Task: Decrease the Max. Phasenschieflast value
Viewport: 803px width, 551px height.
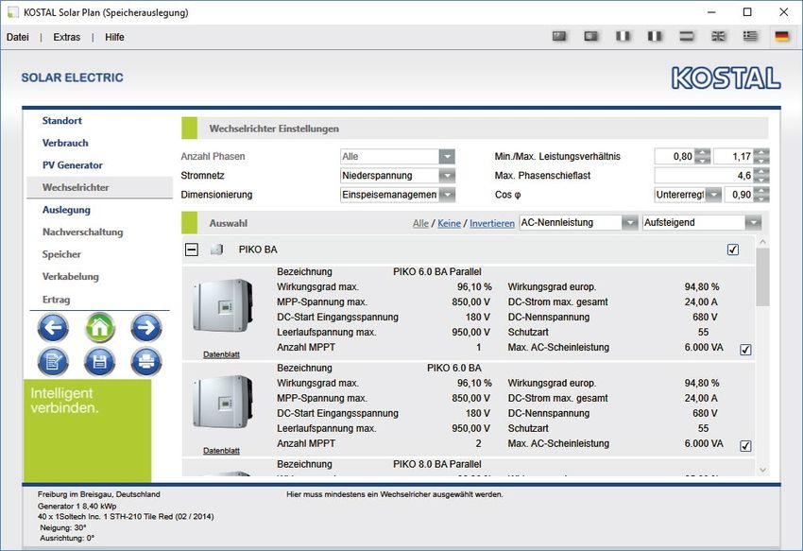Action: tap(762, 180)
